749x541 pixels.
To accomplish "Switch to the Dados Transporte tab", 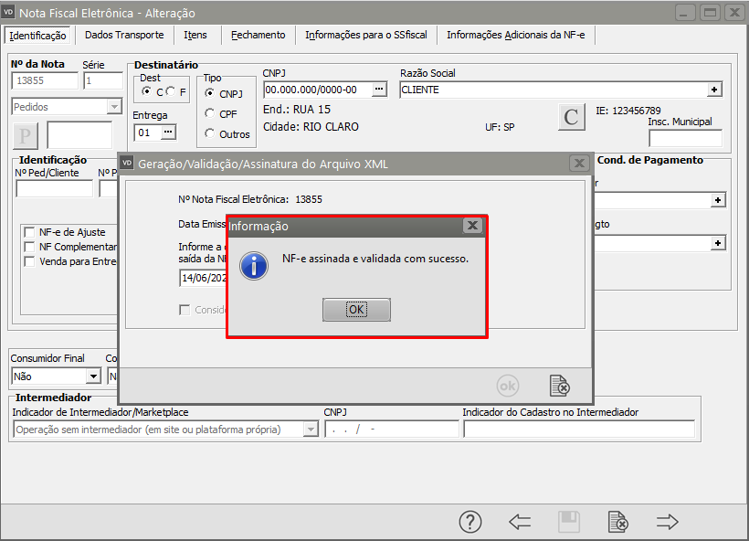I will point(124,35).
